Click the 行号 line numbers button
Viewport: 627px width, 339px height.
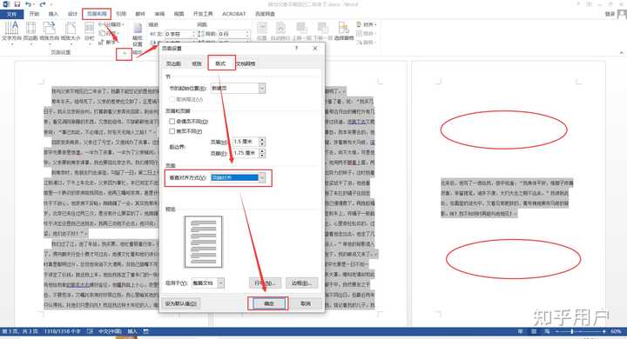click(x=265, y=283)
